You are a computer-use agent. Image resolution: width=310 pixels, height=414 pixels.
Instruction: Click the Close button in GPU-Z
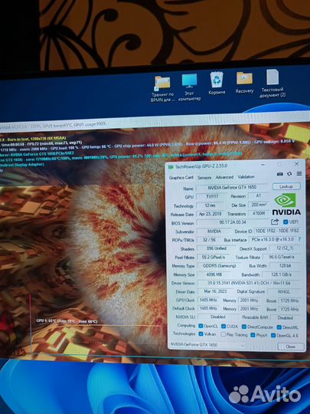291,347
